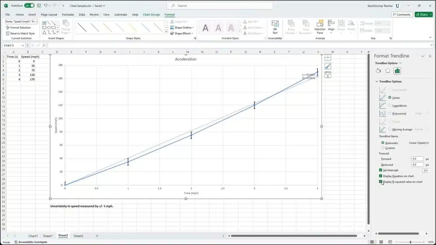Select the first dark line shape style
The width and height of the screenshot is (436, 245).
coord(82,28)
